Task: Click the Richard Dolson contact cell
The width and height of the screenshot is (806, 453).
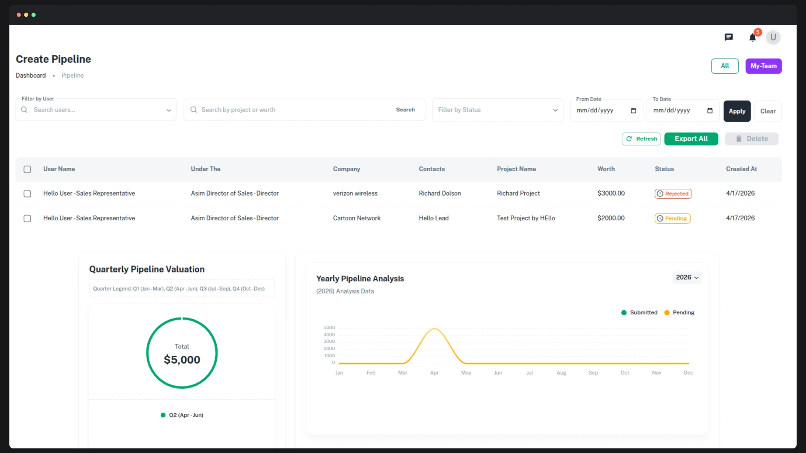Action: pos(440,193)
